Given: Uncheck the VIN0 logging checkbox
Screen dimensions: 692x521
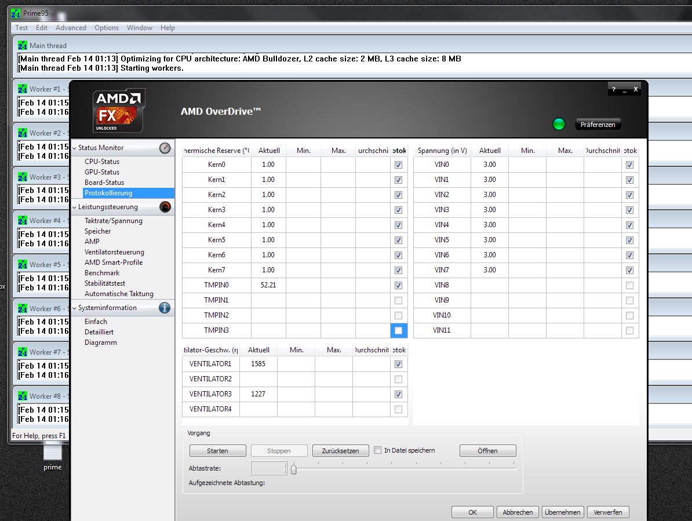Looking at the screenshot, I should (x=630, y=165).
